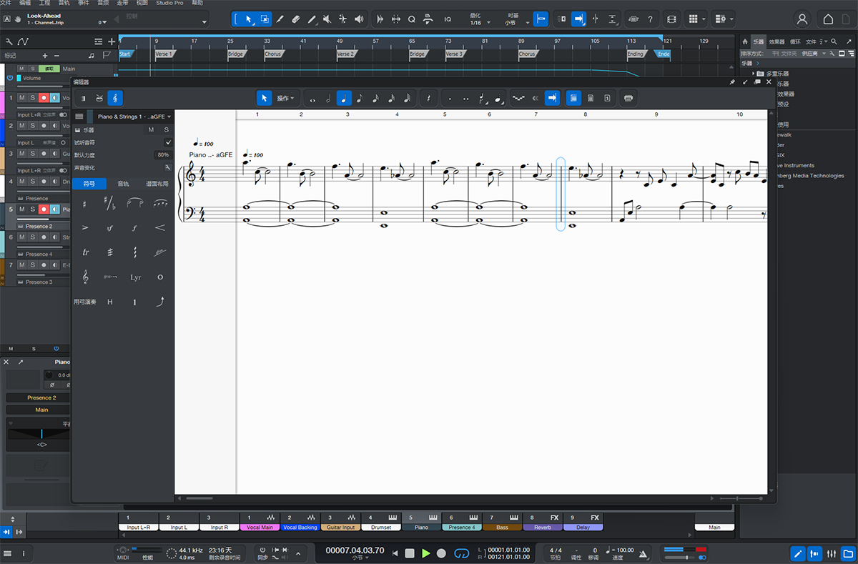The height and width of the screenshot is (564, 858).
Task: Open the song mixer icon
Action: click(x=832, y=553)
